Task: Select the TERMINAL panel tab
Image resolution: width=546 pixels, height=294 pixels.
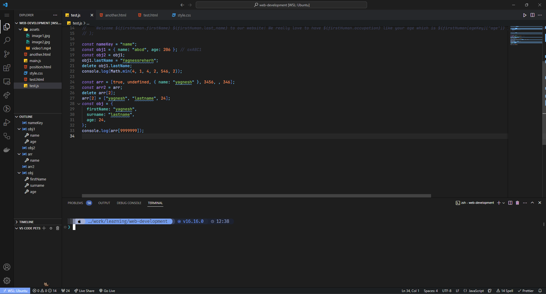Action: click(x=155, y=203)
